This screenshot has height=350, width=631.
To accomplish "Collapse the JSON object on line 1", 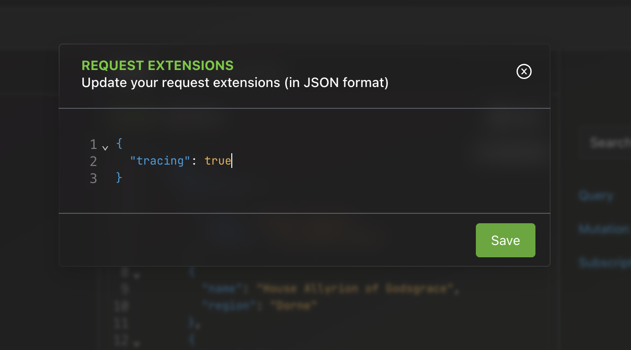I will (x=105, y=147).
